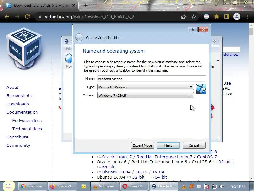This screenshot has width=254, height=191.
Task: Click the network icon in system tray
Action: 214,187
